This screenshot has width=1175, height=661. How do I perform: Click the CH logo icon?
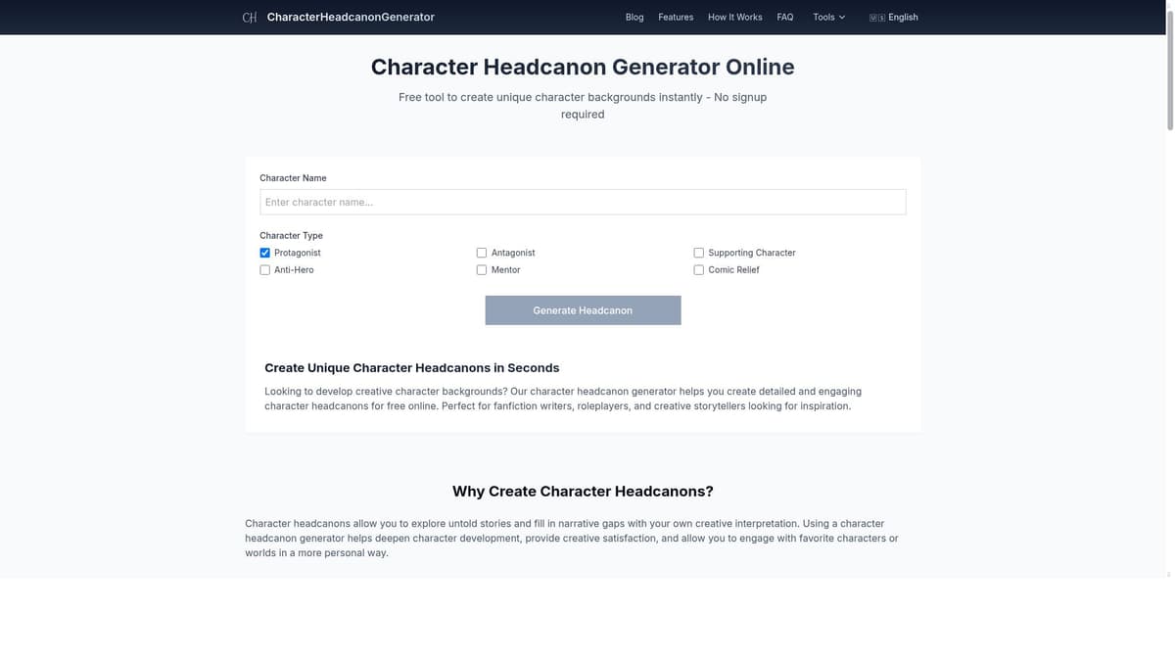pyautogui.click(x=250, y=17)
